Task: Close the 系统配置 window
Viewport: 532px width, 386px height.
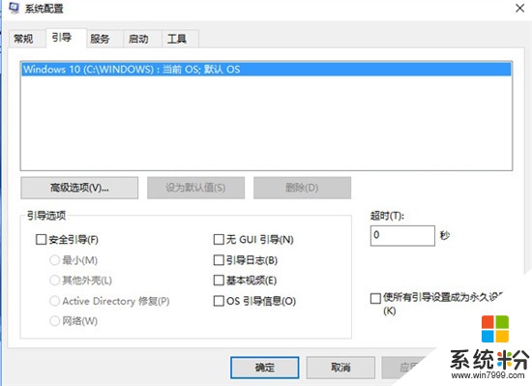Action: tap(519, 8)
